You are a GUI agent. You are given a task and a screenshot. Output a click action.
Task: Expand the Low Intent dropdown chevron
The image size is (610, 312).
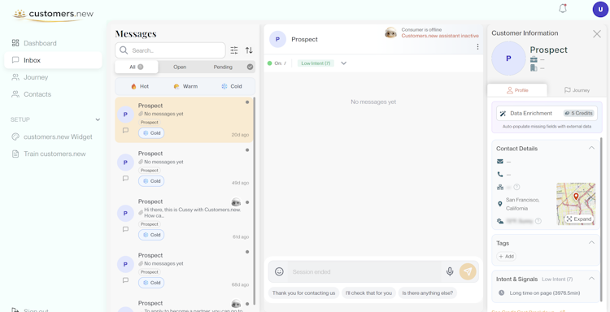[343, 63]
